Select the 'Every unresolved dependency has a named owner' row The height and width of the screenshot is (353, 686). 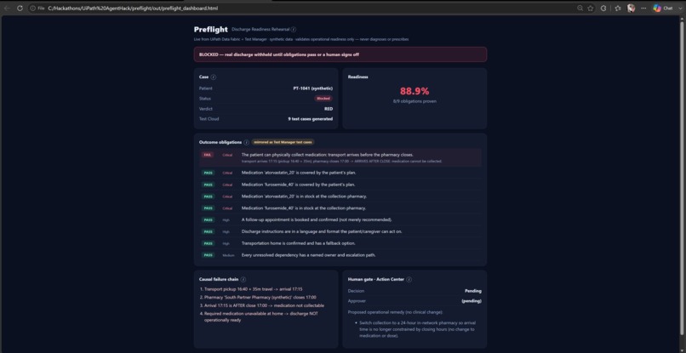tap(340, 255)
